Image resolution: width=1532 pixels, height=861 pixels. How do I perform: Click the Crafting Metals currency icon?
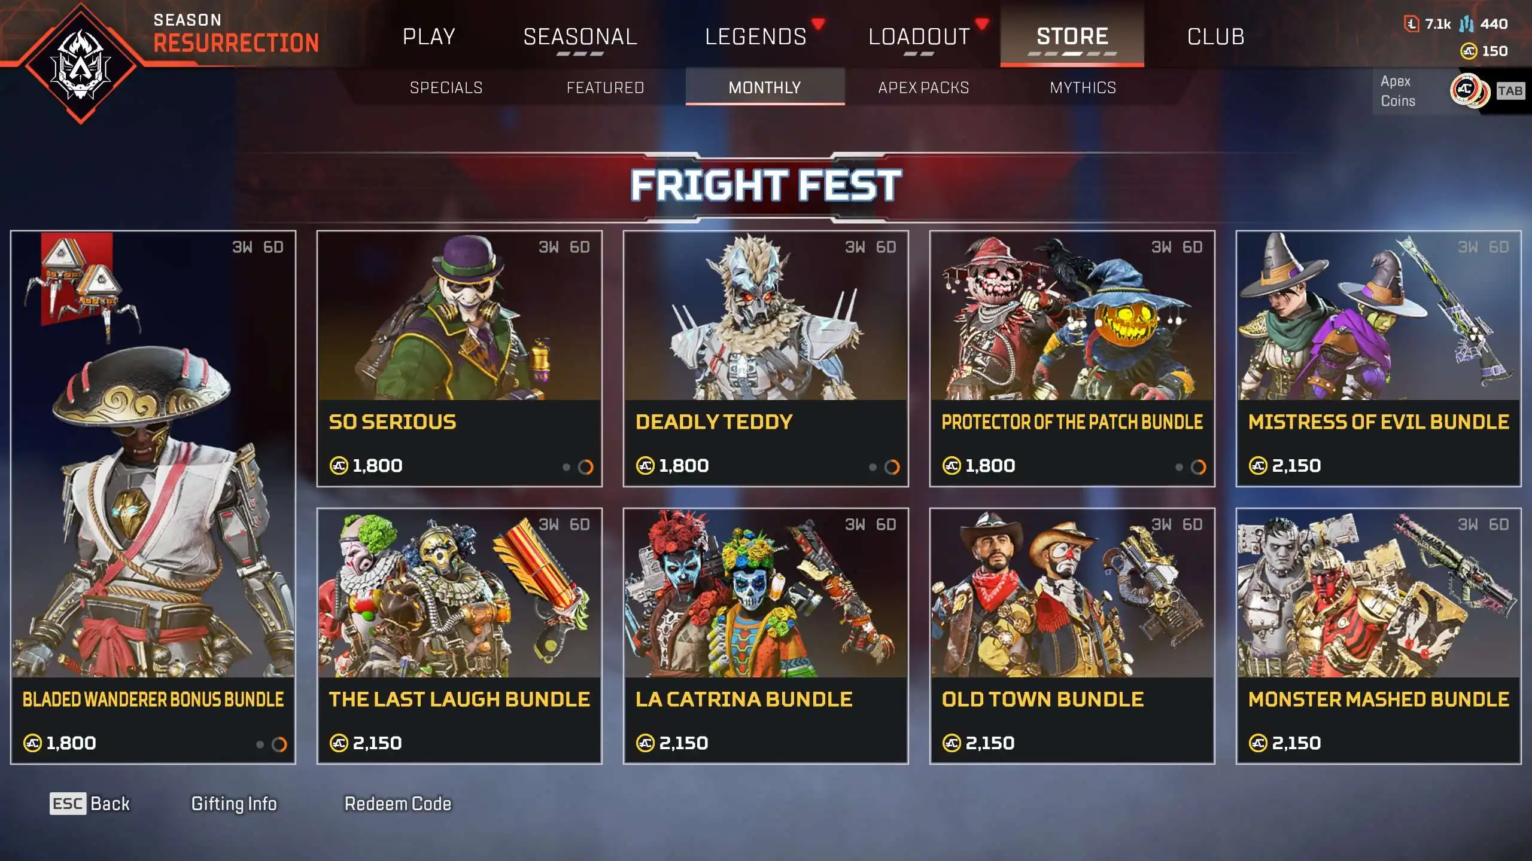pyautogui.click(x=1466, y=24)
